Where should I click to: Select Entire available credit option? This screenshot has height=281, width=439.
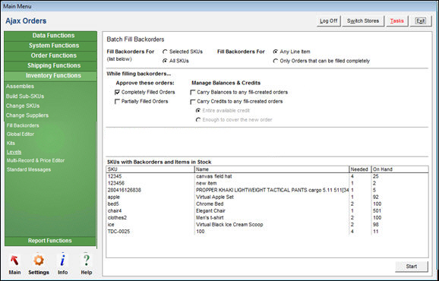click(198, 111)
